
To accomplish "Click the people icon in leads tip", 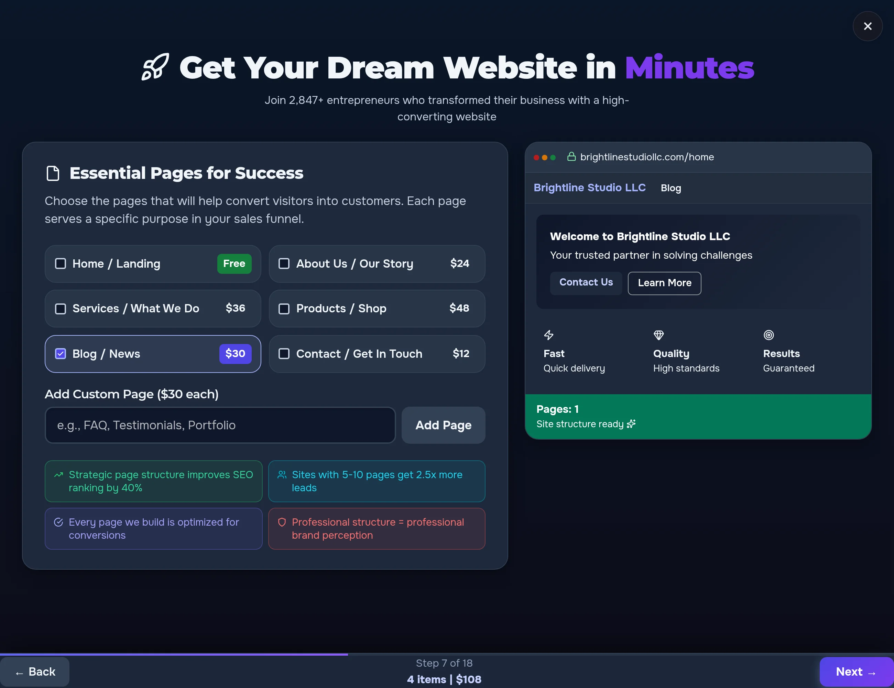I will (282, 475).
